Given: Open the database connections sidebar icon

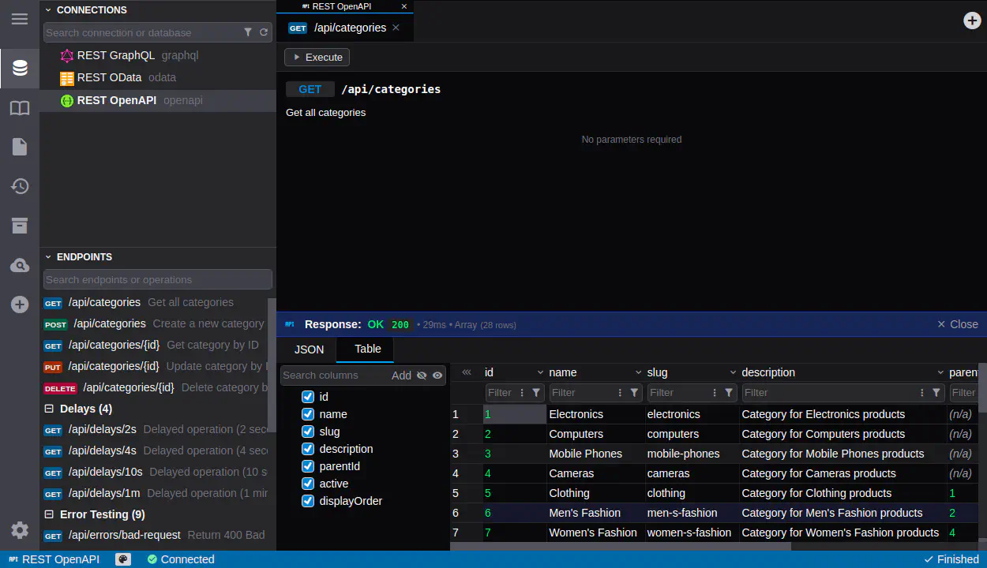Looking at the screenshot, I should click(20, 69).
